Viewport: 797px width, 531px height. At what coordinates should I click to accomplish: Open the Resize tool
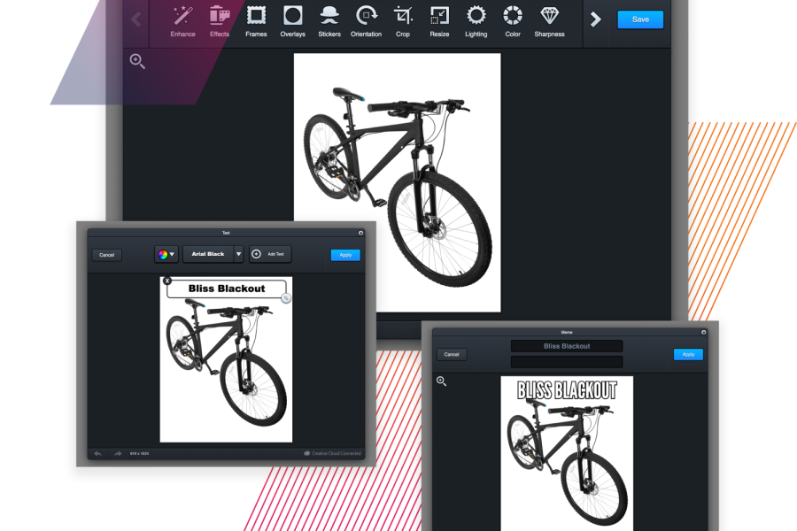pyautogui.click(x=439, y=21)
